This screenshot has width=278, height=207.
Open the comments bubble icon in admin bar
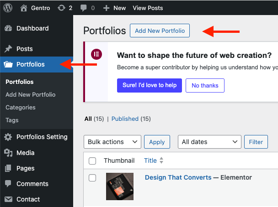pos(84,8)
